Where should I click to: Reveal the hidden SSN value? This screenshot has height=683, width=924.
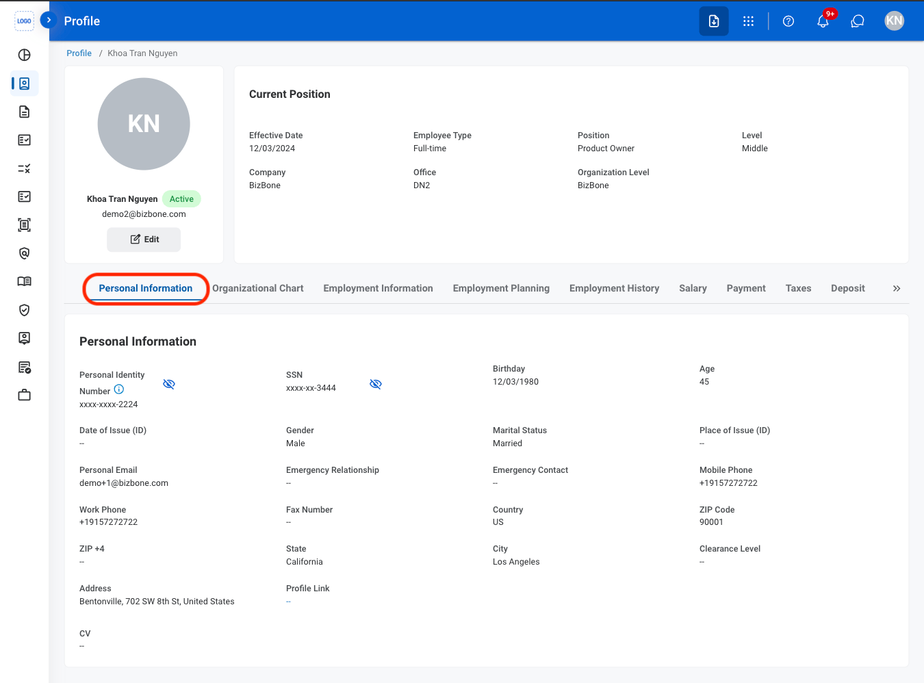[376, 384]
